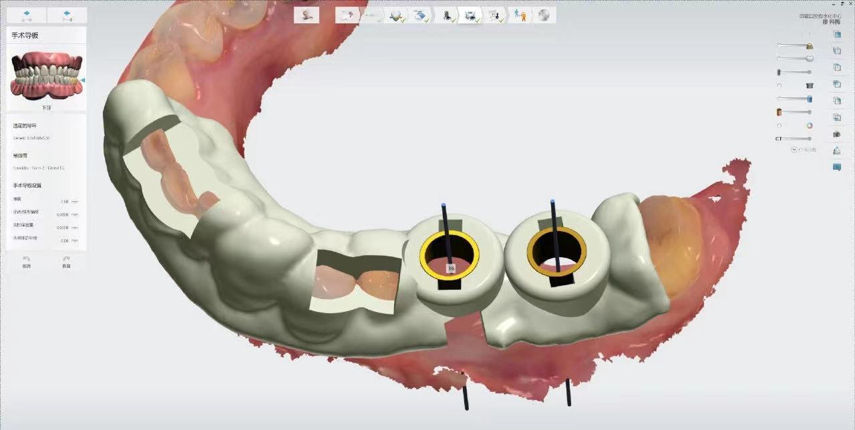Viewport: 855px width, 430px height.
Task: Toggle the brown sleeve visibility icon
Action: pyautogui.click(x=779, y=112)
